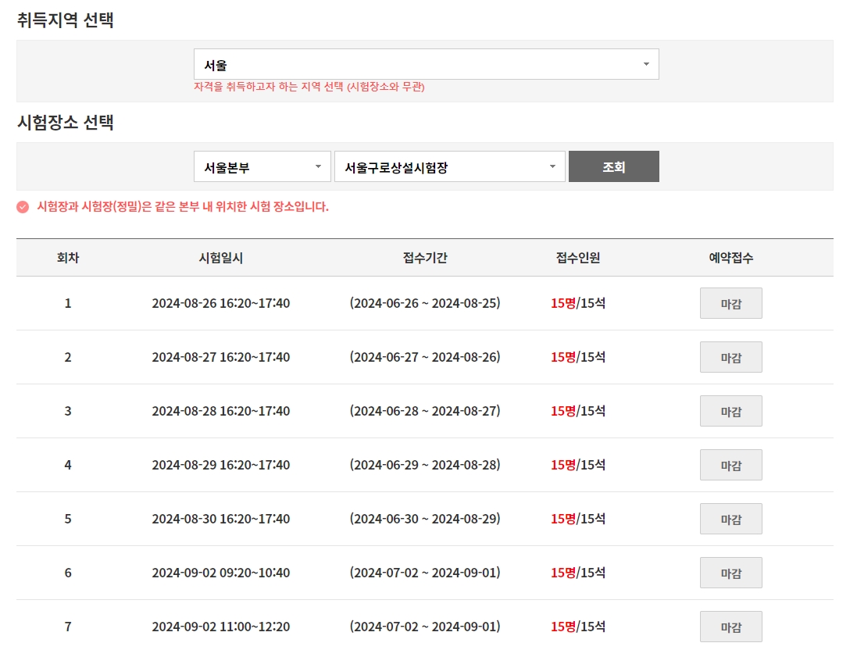Click period (2024-06-29 ~ 2024-08-28)
This screenshot has width=857, height=650.
[425, 465]
